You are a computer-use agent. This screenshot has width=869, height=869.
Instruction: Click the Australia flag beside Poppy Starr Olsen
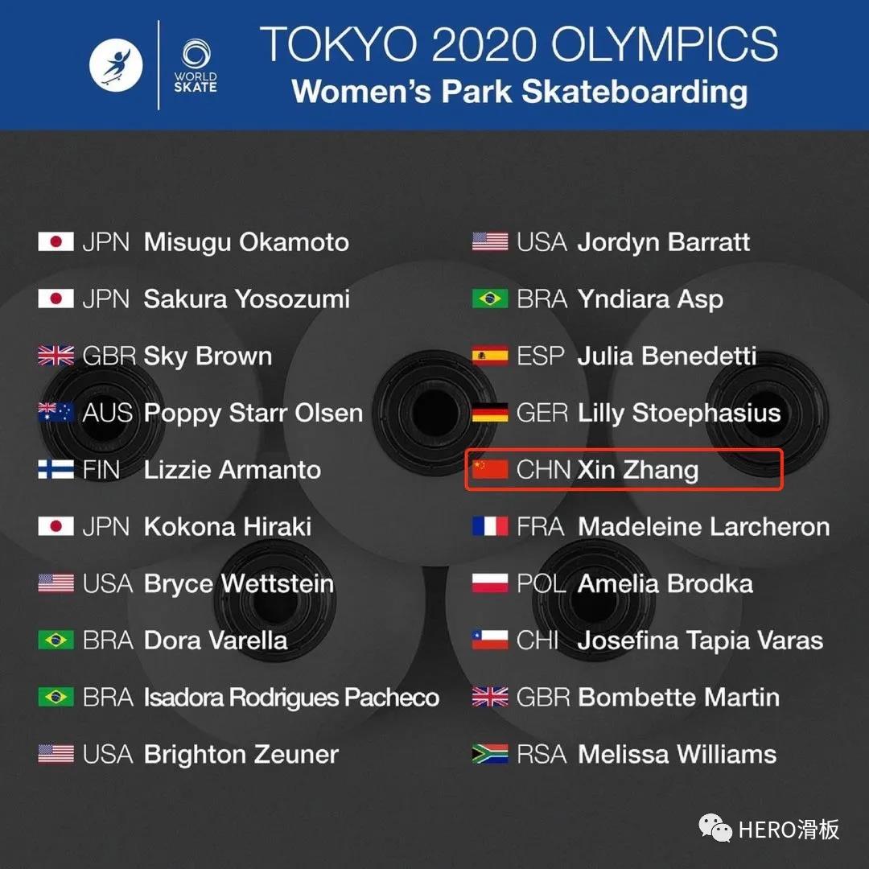pos(56,412)
